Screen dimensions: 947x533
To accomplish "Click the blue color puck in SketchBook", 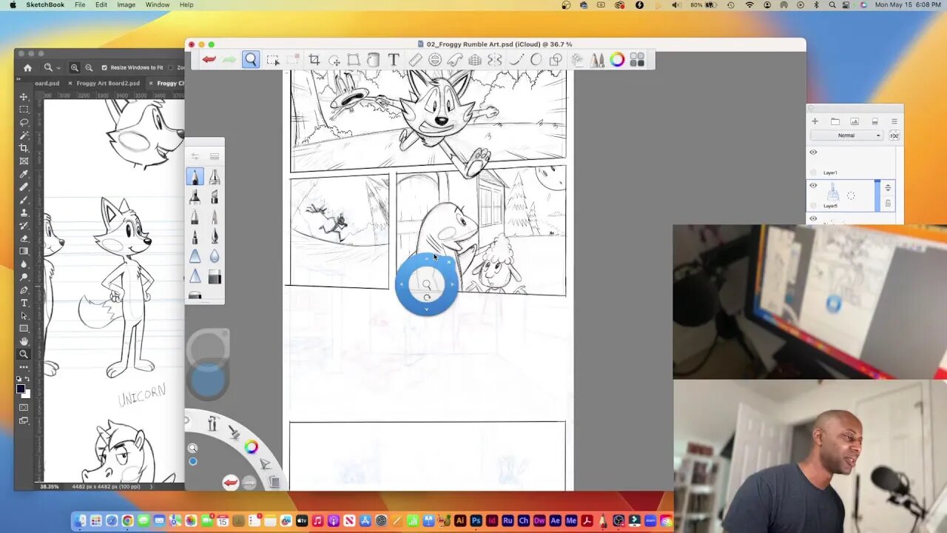I will [208, 380].
